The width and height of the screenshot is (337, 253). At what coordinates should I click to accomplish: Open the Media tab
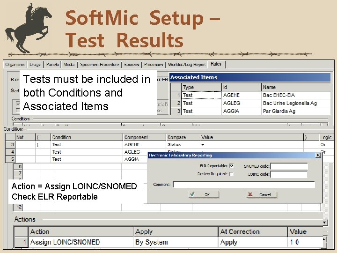[69, 65]
